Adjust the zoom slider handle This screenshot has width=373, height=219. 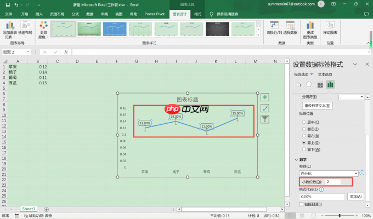click(x=340, y=216)
